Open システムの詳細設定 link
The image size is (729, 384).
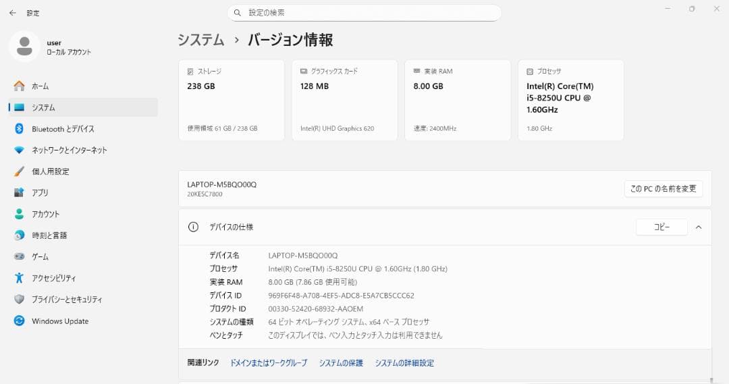[404, 362]
